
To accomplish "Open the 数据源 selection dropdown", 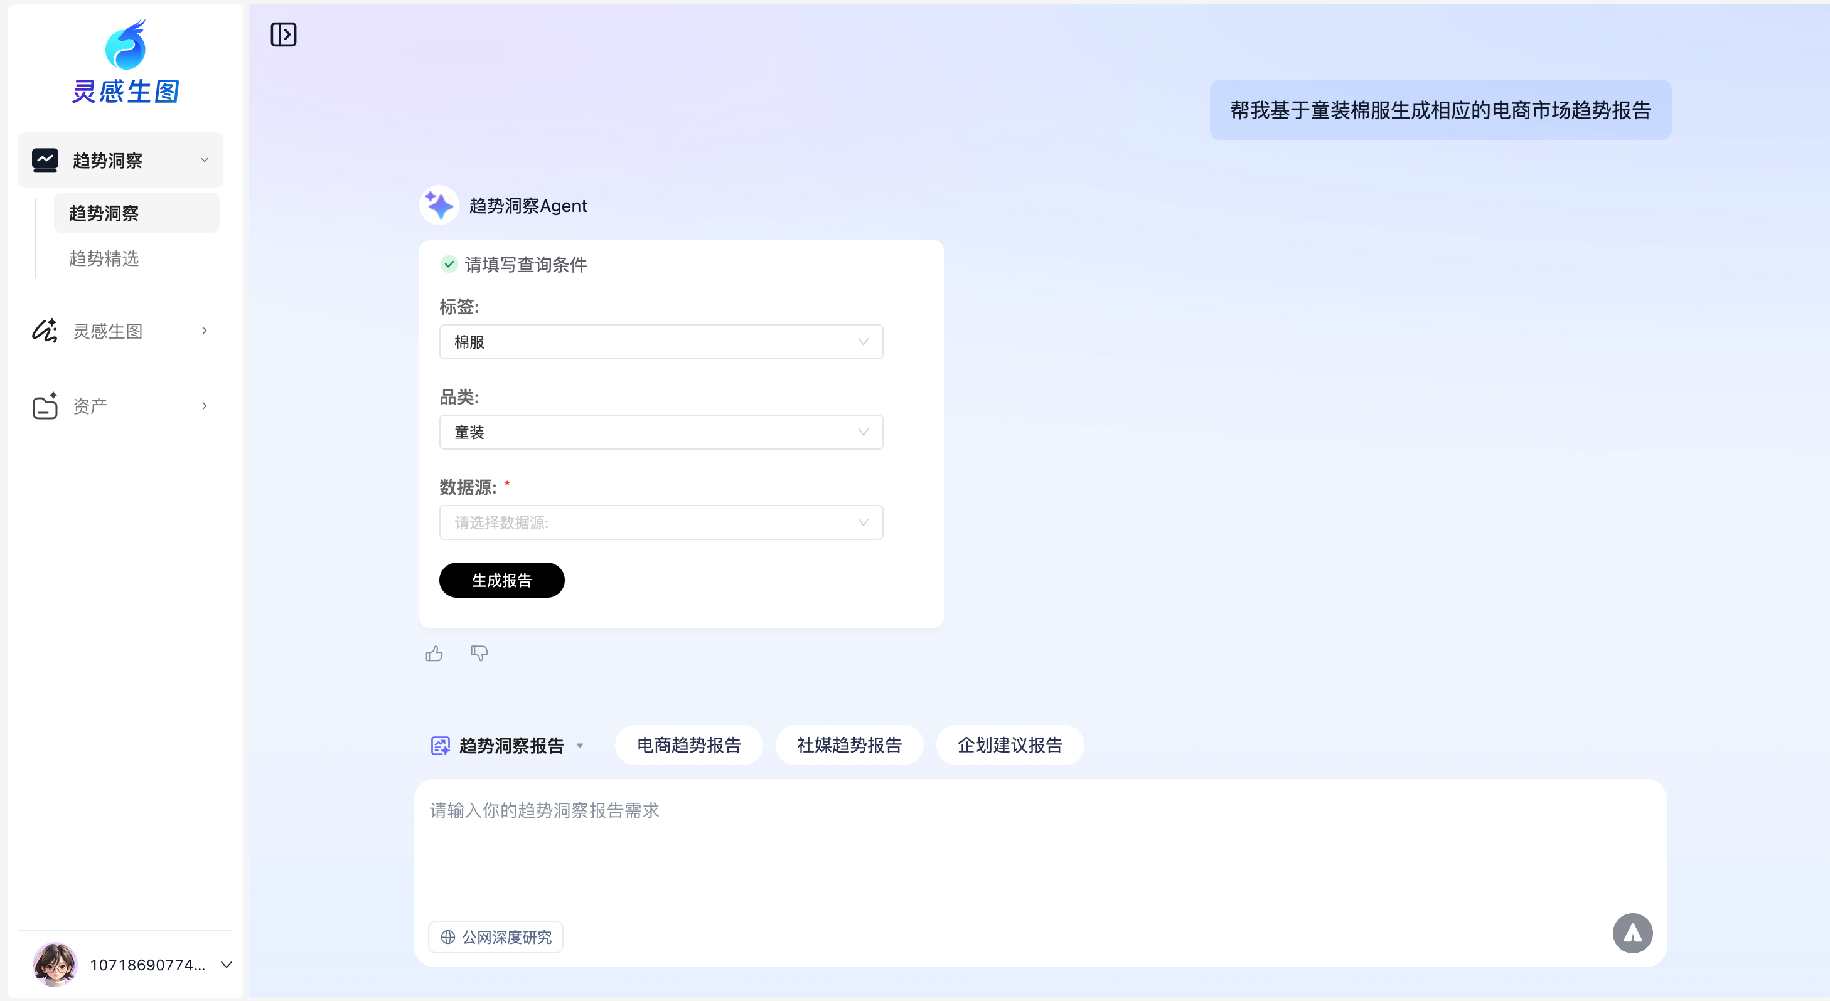I will pyautogui.click(x=661, y=522).
